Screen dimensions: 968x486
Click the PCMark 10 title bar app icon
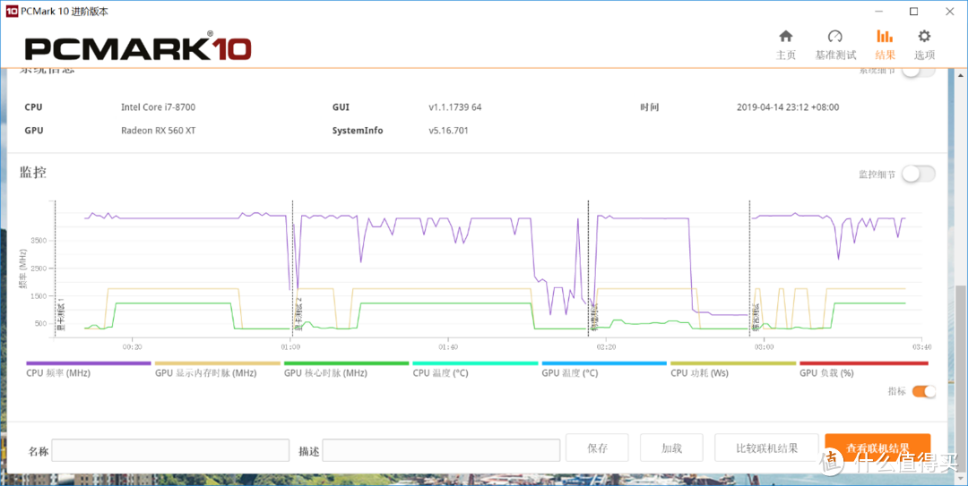pos(12,11)
